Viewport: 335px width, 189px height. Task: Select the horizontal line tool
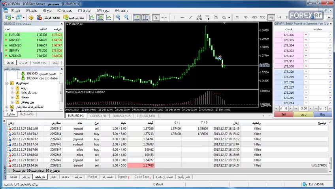tap(182, 17)
